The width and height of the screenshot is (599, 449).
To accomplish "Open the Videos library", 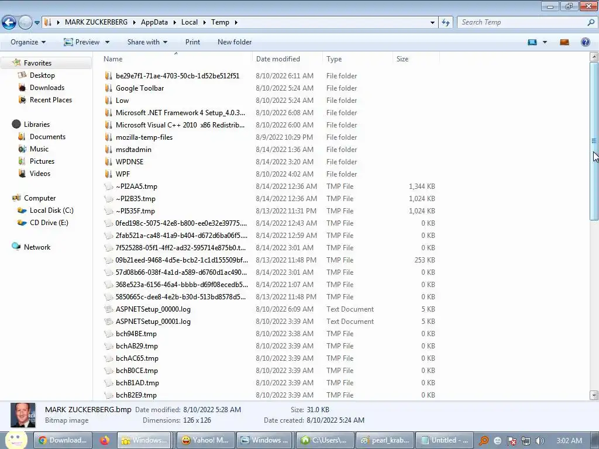I will 40,173.
